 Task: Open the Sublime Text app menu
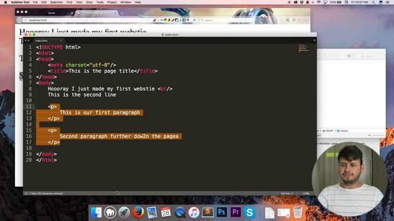click(x=20, y=2)
